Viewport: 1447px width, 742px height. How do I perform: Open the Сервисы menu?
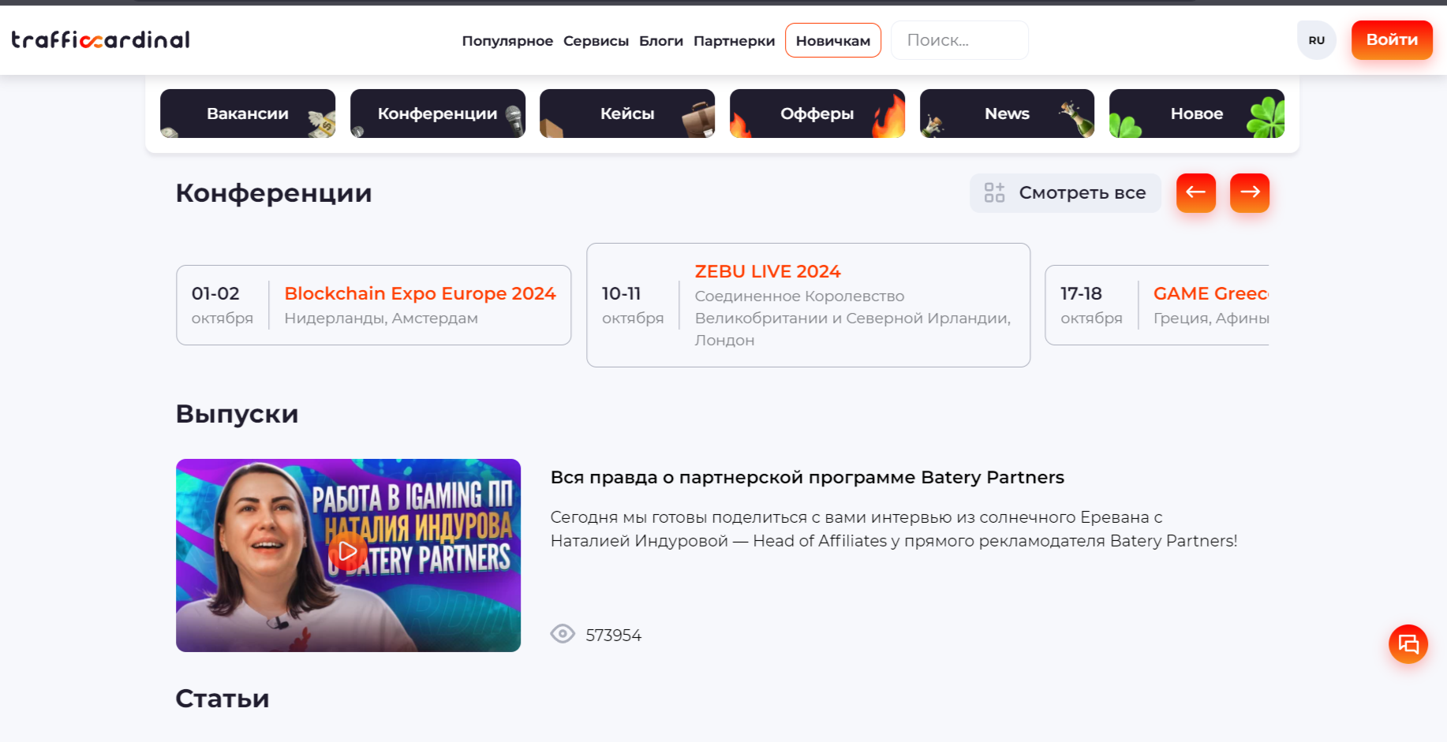point(596,41)
